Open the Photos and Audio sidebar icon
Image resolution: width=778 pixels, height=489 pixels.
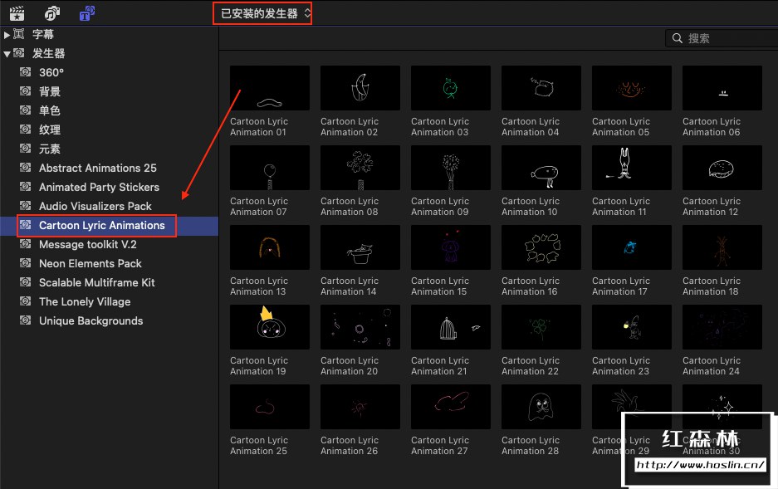52,13
